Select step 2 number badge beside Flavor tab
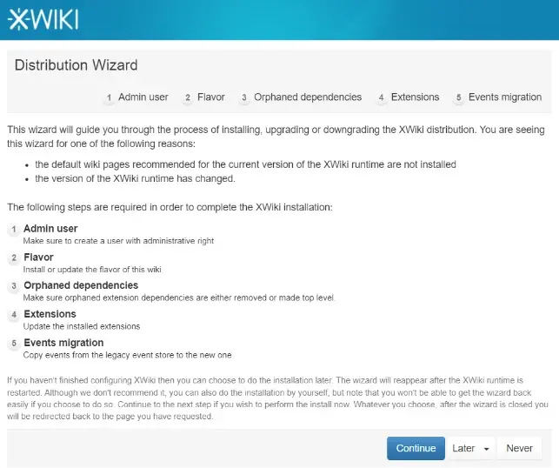The height and width of the screenshot is (468, 559). (x=188, y=97)
